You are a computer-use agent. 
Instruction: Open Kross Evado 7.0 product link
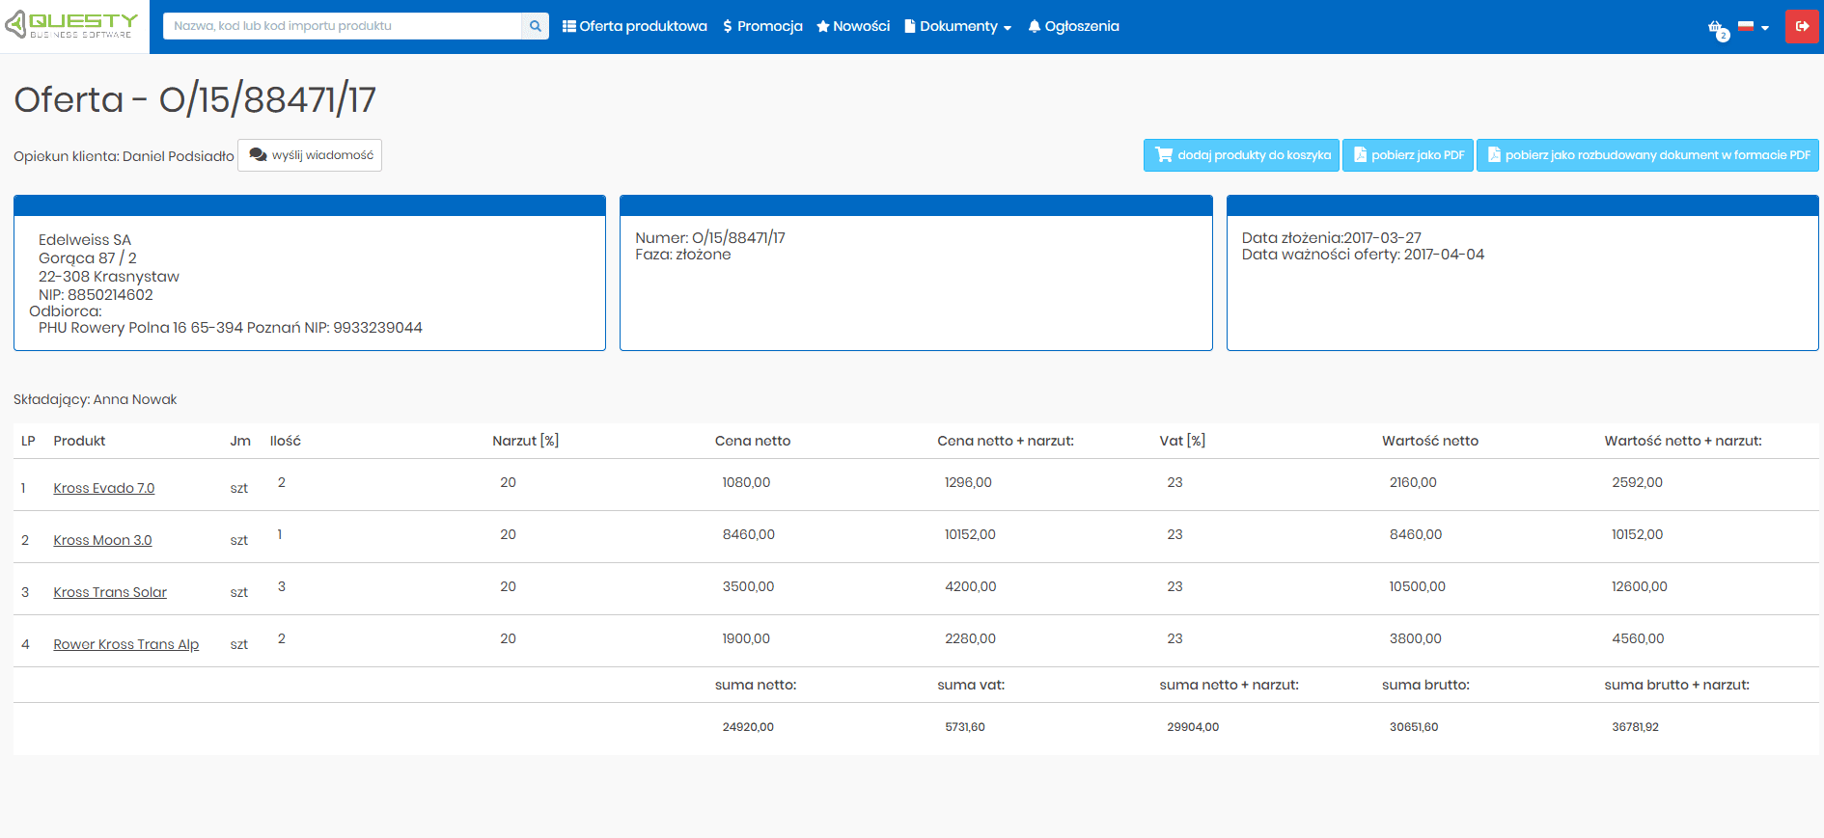tap(104, 488)
